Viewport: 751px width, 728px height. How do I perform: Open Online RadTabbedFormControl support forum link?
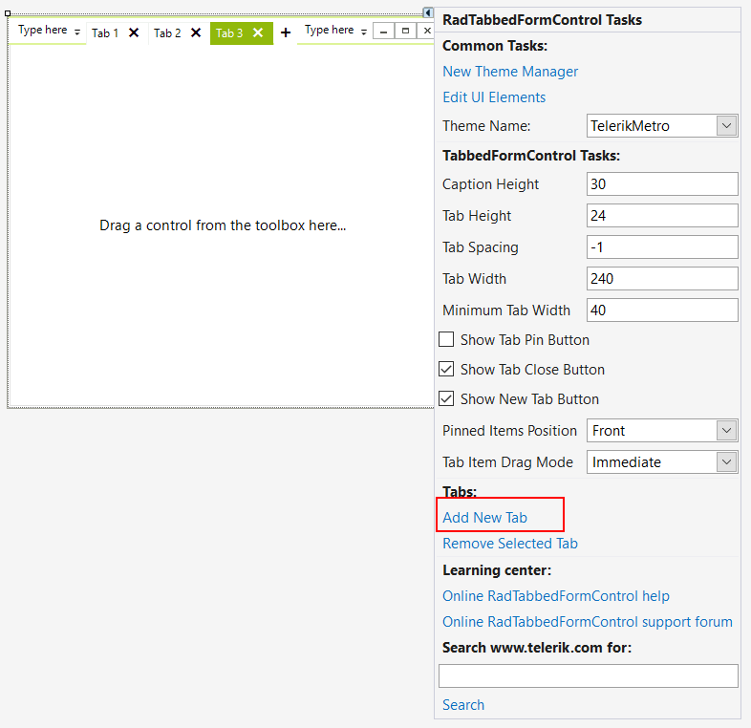click(588, 622)
